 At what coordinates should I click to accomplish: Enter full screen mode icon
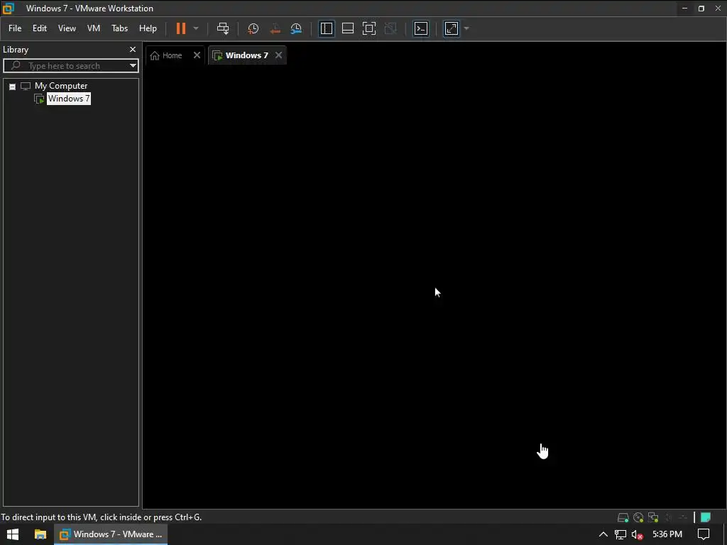click(369, 28)
